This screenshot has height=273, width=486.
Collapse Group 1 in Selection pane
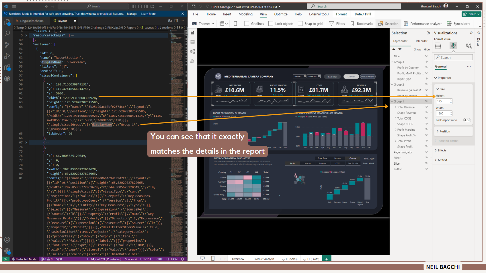pyautogui.click(x=392, y=101)
